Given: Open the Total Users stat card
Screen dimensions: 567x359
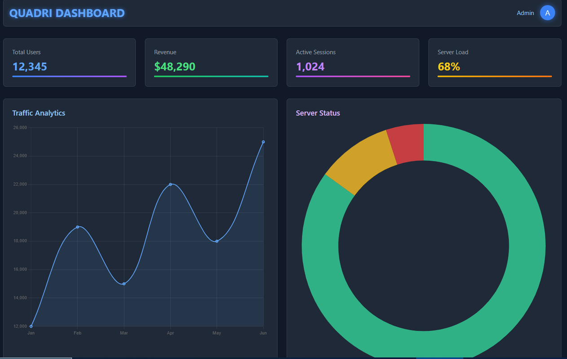Looking at the screenshot, I should click(70, 62).
